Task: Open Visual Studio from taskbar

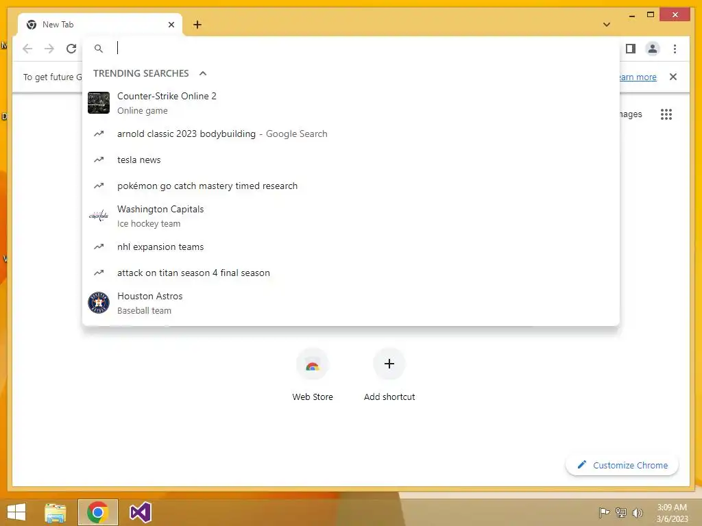Action: (140, 512)
